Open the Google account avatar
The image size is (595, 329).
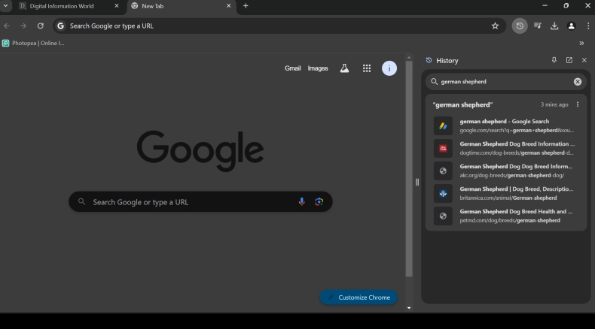pos(389,68)
